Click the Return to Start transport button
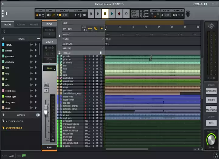 click(91, 14)
